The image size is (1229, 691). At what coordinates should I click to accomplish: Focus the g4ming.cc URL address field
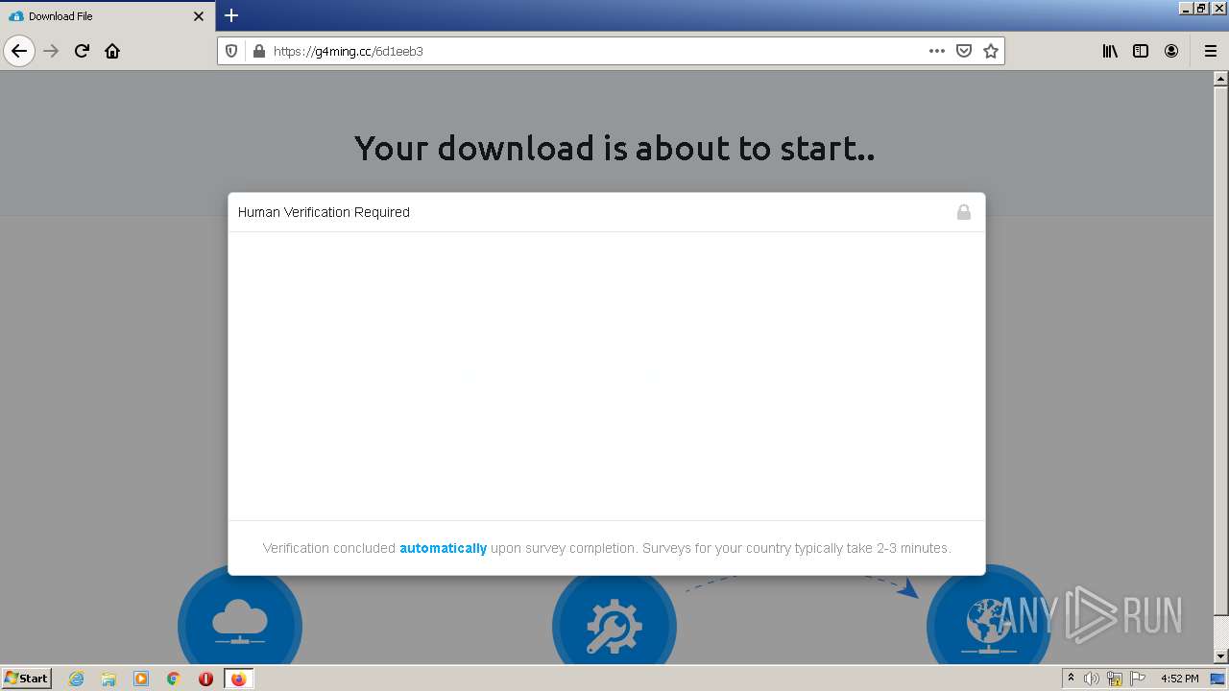[595, 51]
